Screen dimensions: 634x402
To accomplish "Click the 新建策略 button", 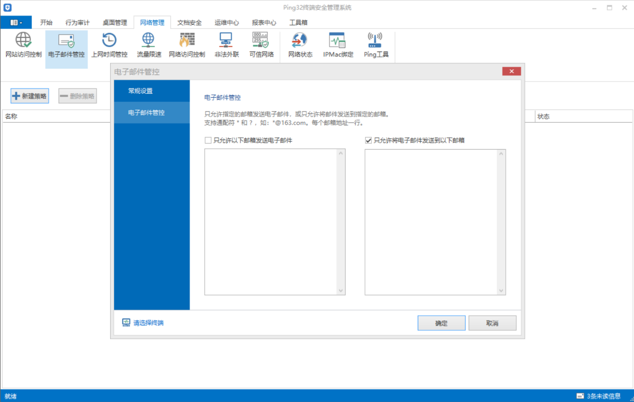I will (x=30, y=96).
